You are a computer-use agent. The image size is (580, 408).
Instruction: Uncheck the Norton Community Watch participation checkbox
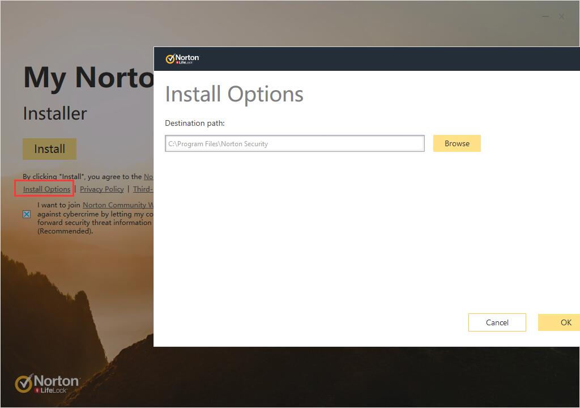[26, 214]
